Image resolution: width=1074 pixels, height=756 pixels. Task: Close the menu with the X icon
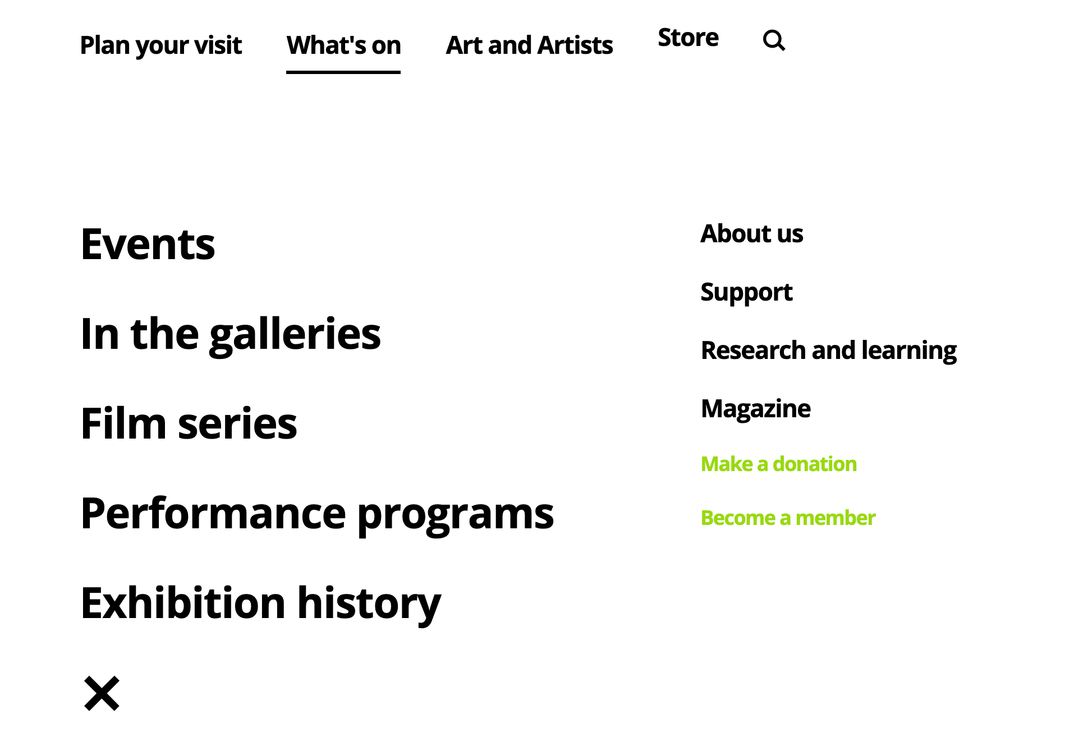click(x=102, y=693)
